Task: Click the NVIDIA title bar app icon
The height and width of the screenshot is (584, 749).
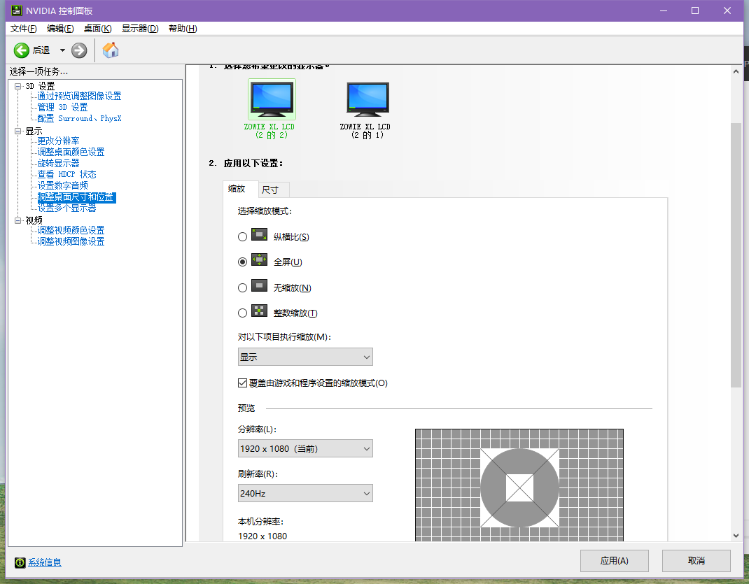Action: pyautogui.click(x=17, y=10)
